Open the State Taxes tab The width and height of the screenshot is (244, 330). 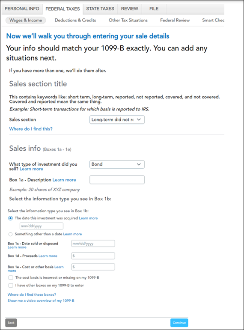pos(100,9)
